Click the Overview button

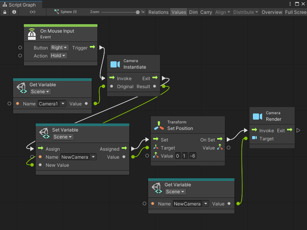[x=272, y=12]
